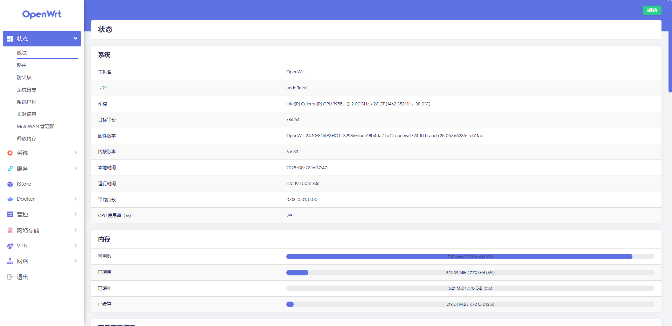The width and height of the screenshot is (672, 326).
Task: Click the Docker whale icon
Action: (x=10, y=199)
